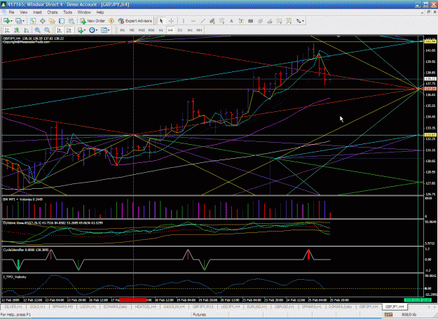Select the Text (A) drawing tool

231,21
